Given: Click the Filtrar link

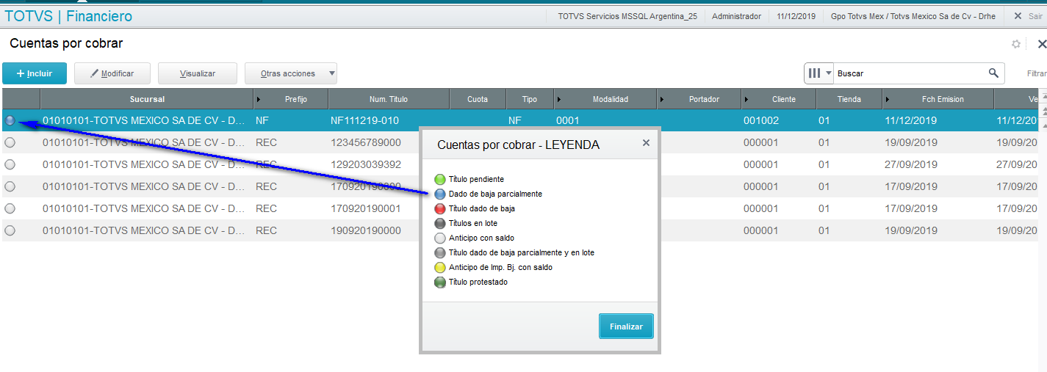Looking at the screenshot, I should point(1037,73).
